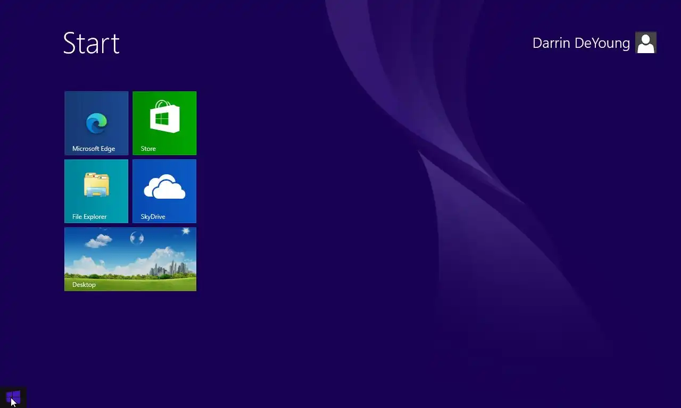Click the Windows Start button in the corner
The image size is (681, 408).
(x=13, y=397)
